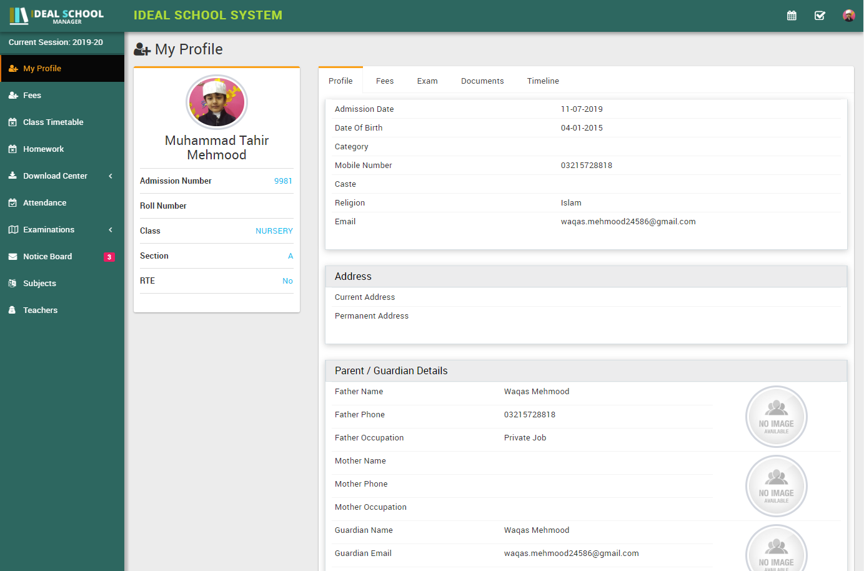Image resolution: width=864 pixels, height=571 pixels.
Task: Click the guardian's no-image placeholder
Action: (x=777, y=548)
